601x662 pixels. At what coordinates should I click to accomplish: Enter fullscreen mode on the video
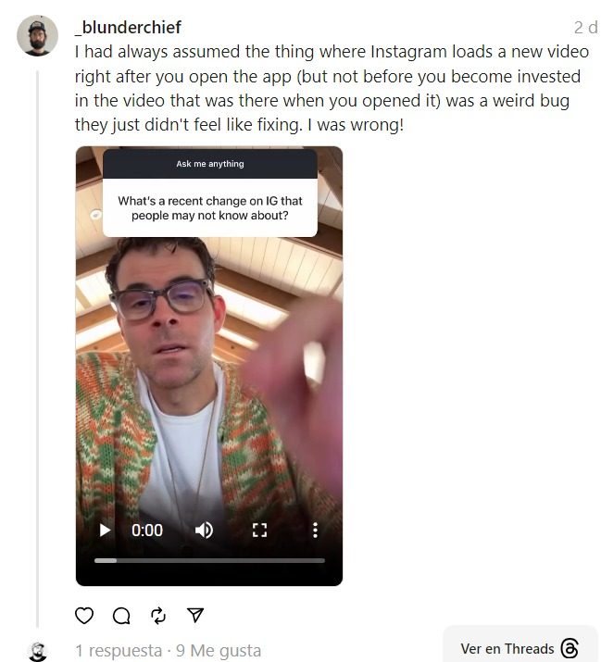259,530
